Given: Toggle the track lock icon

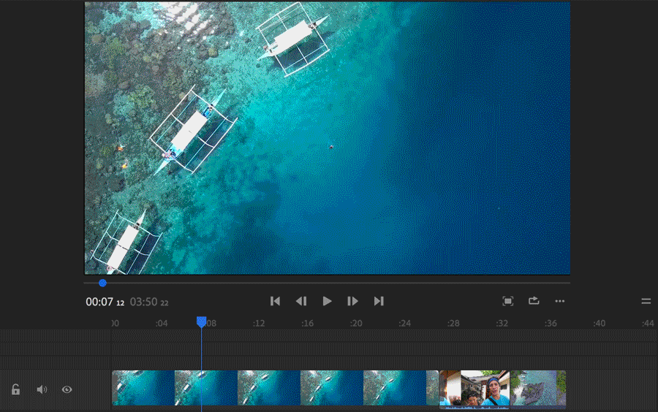Looking at the screenshot, I should (x=15, y=389).
